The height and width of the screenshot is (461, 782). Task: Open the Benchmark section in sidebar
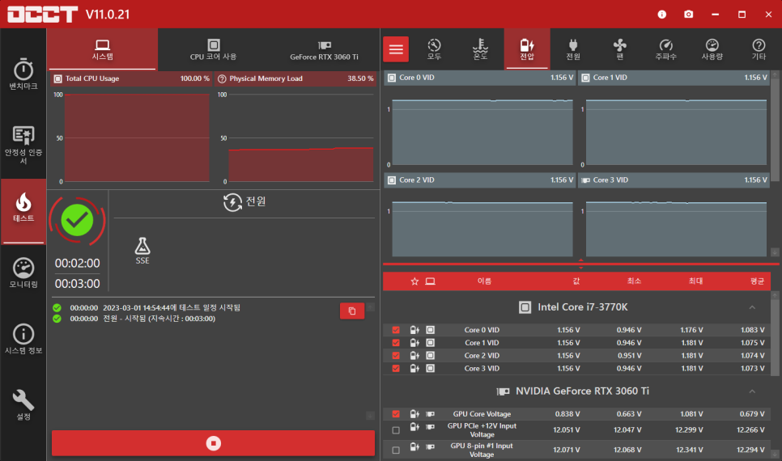(23, 74)
